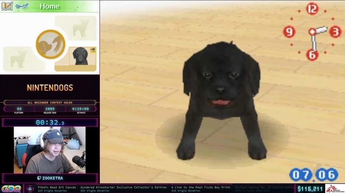Click the runner webcam feed
This screenshot has height=193, width=345.
pyautogui.click(x=50, y=150)
